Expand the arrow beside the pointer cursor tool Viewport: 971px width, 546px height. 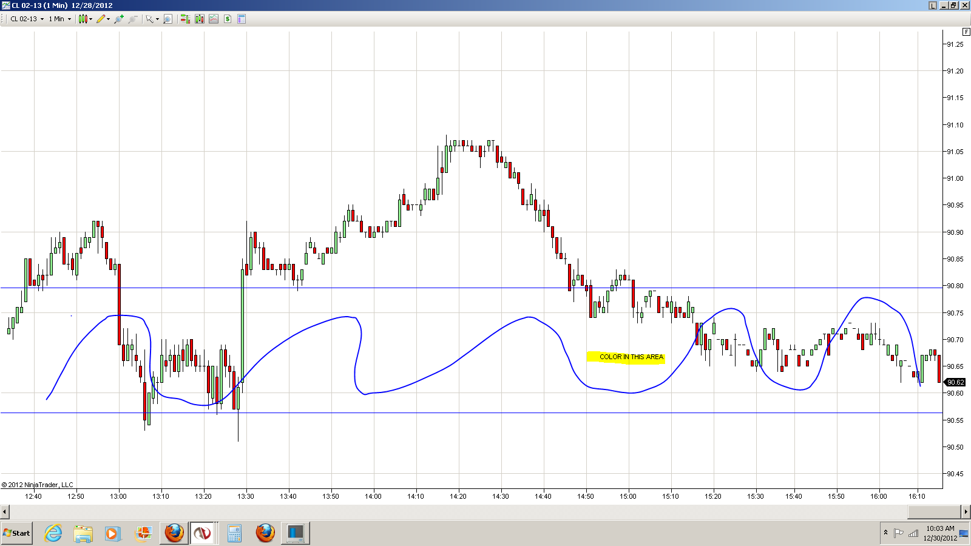tap(157, 19)
